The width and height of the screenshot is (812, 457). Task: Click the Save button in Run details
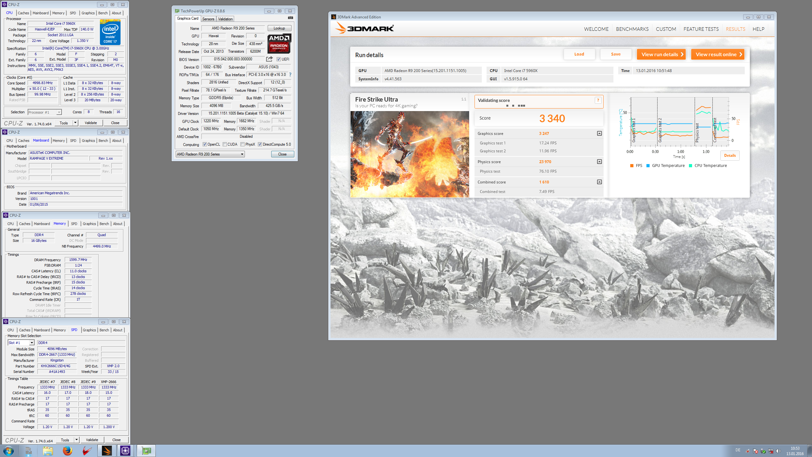tap(616, 54)
